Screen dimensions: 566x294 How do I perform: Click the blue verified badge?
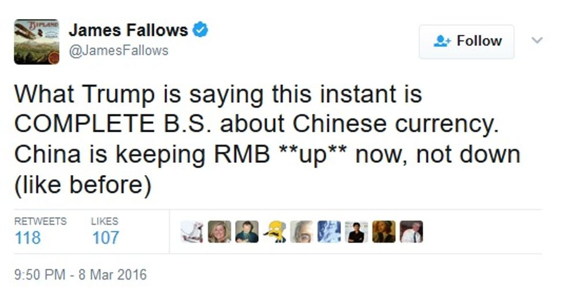pos(200,30)
